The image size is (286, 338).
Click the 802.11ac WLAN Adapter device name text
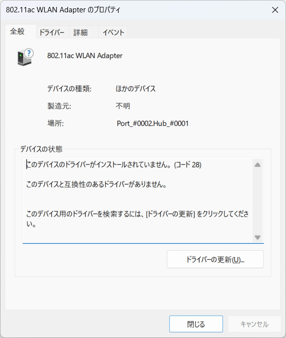pos(85,56)
